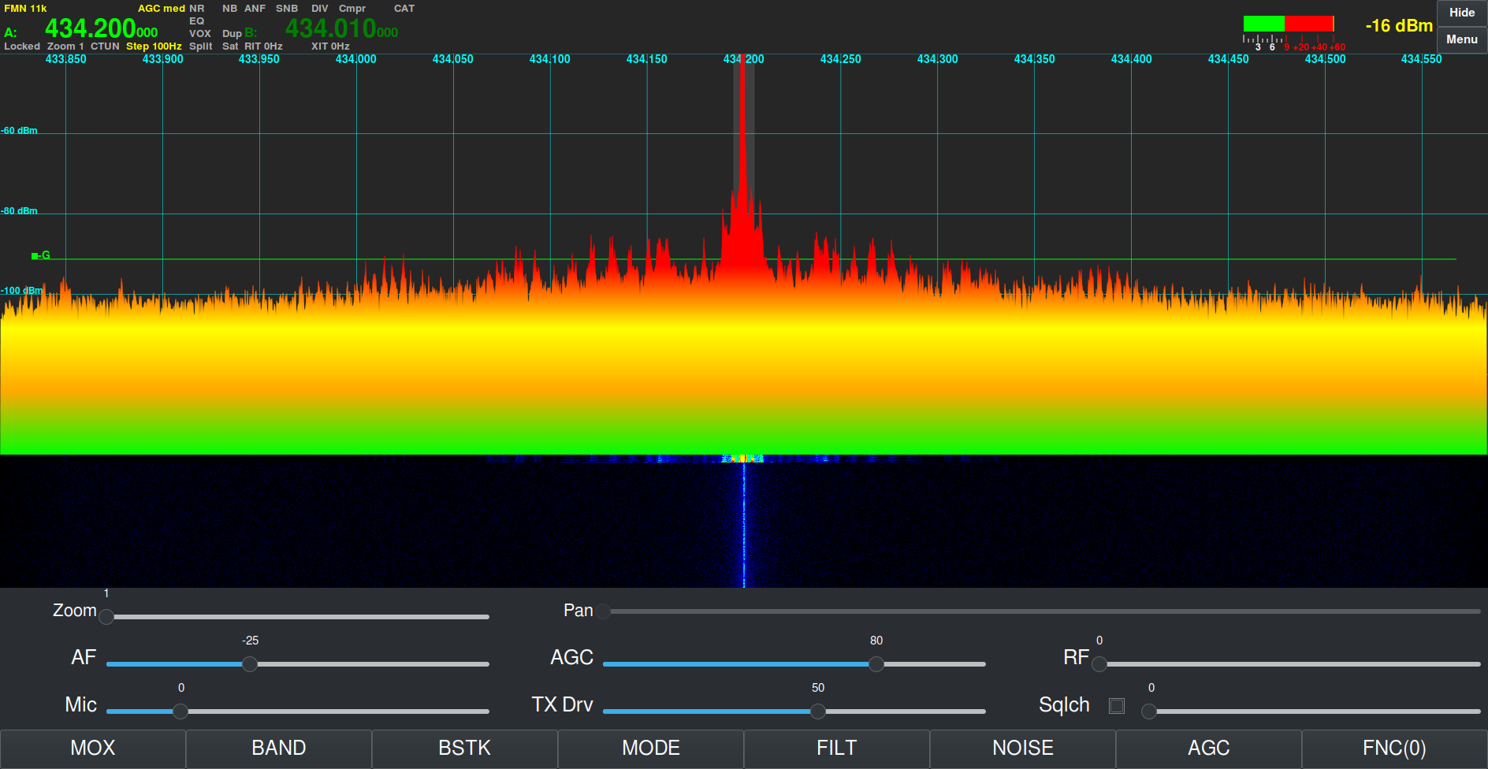The height and width of the screenshot is (769, 1488).
Task: Adjust the AGC gain slider knob
Action: click(x=876, y=664)
